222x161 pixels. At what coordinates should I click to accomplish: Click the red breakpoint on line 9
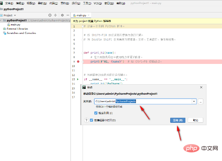(x=78, y=62)
